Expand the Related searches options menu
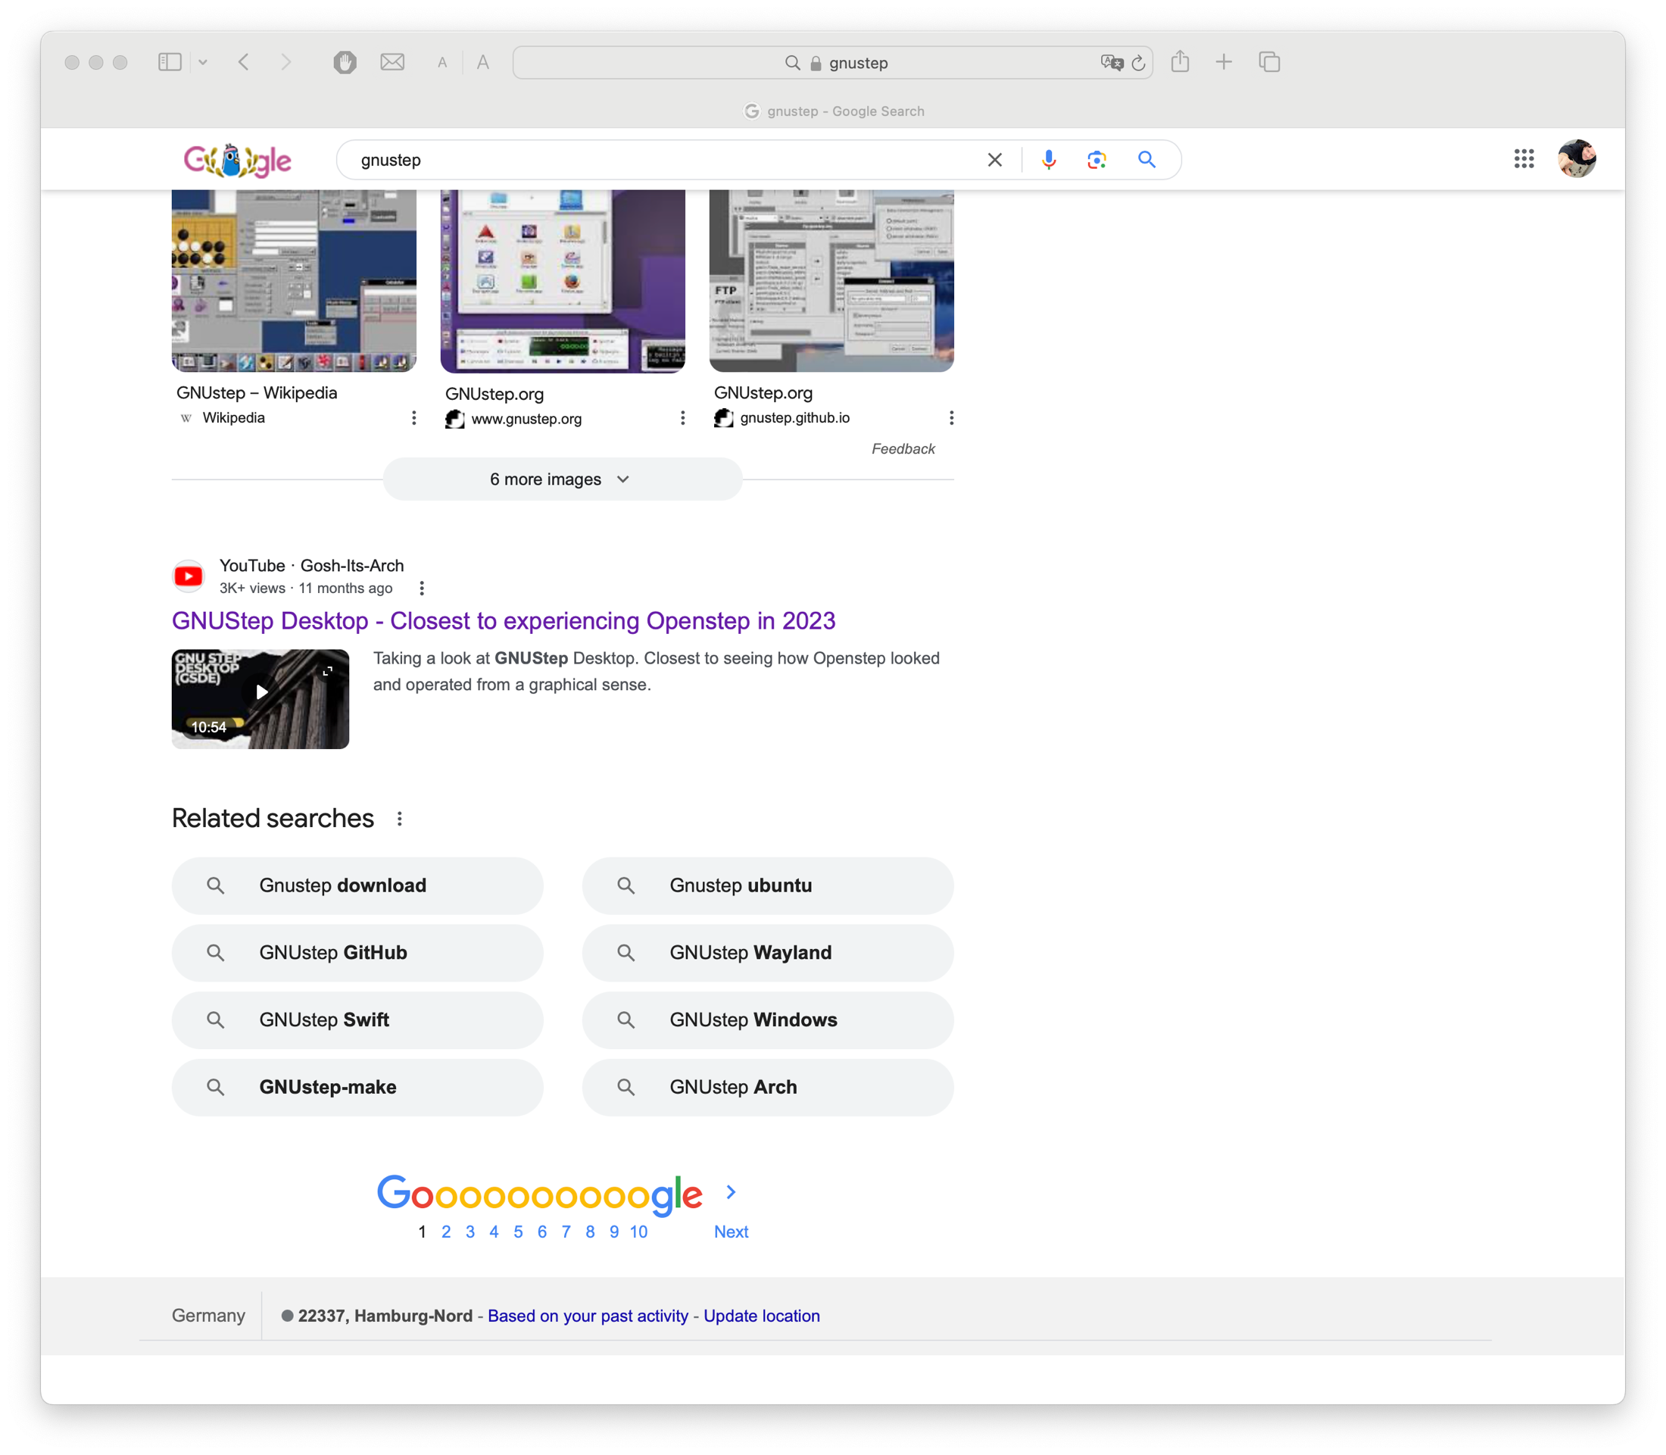 tap(398, 819)
